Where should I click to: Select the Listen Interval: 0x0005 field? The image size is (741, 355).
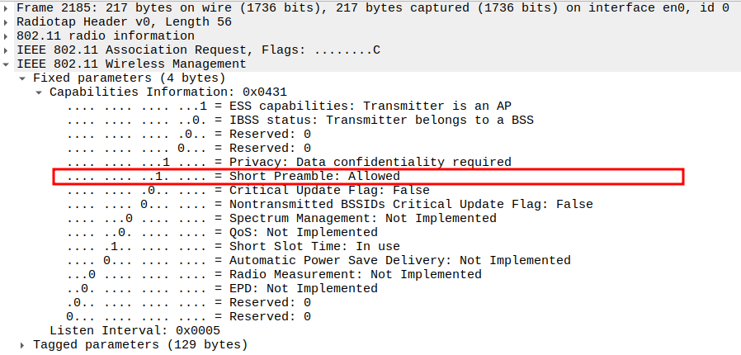point(135,330)
